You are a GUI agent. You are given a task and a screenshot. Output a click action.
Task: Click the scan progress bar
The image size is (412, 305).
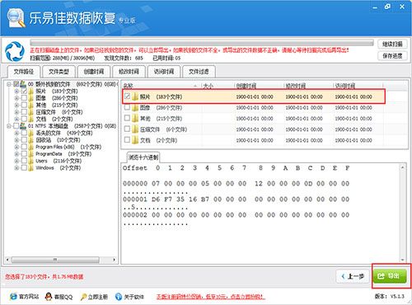pos(202,43)
